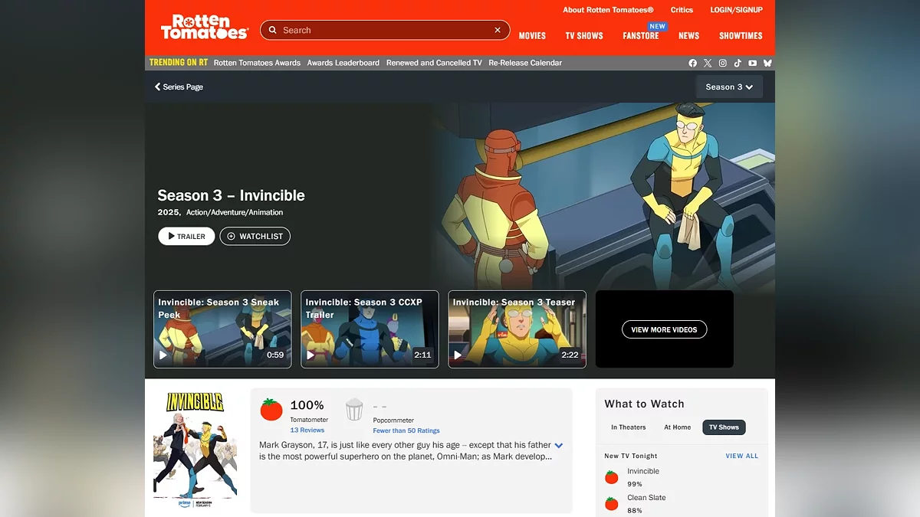Image resolution: width=920 pixels, height=517 pixels.
Task: Select the At Home tab
Action: 677,427
